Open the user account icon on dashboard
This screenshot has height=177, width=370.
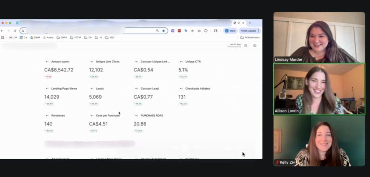[x=255, y=46]
